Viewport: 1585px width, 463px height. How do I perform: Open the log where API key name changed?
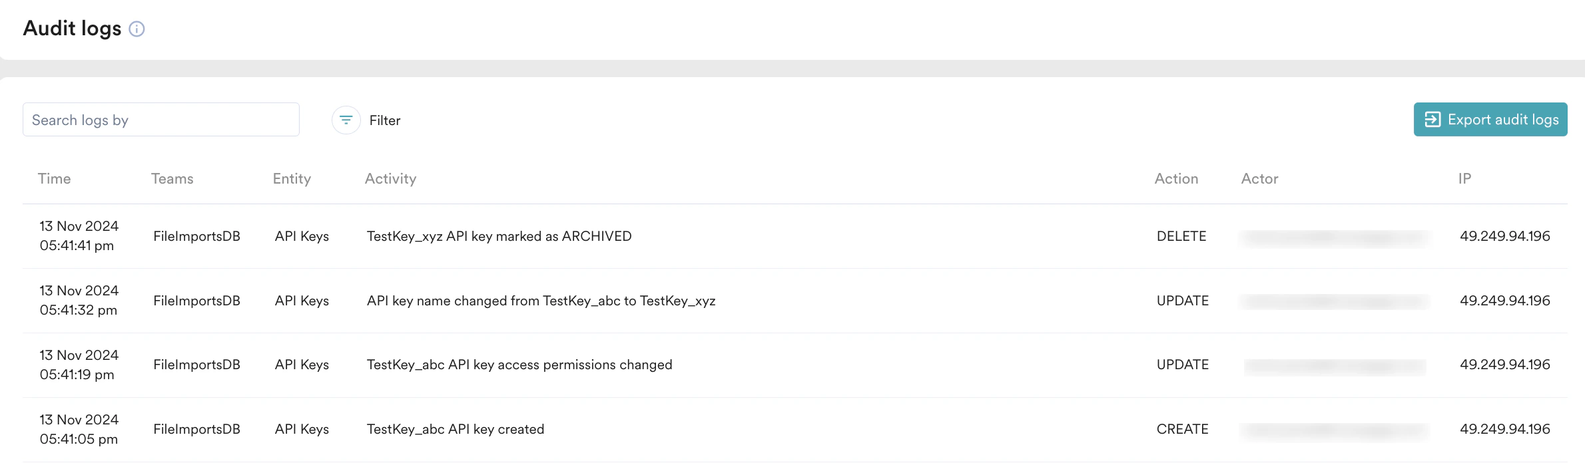pos(541,300)
